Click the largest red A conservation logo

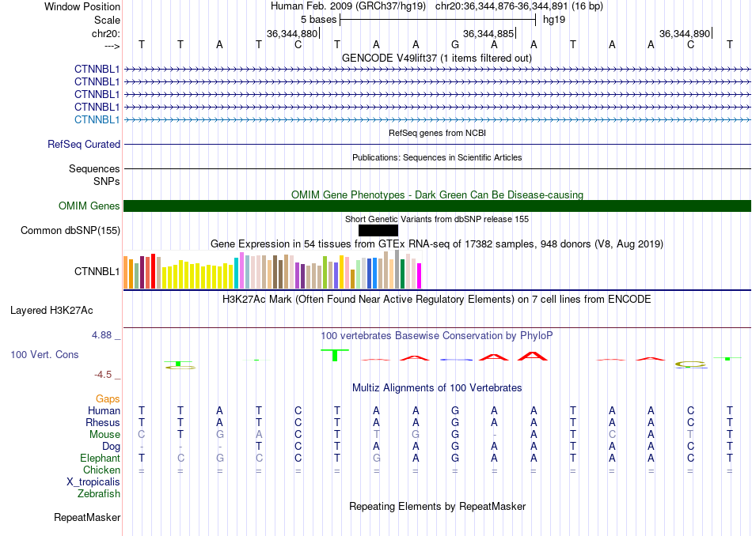point(533,357)
